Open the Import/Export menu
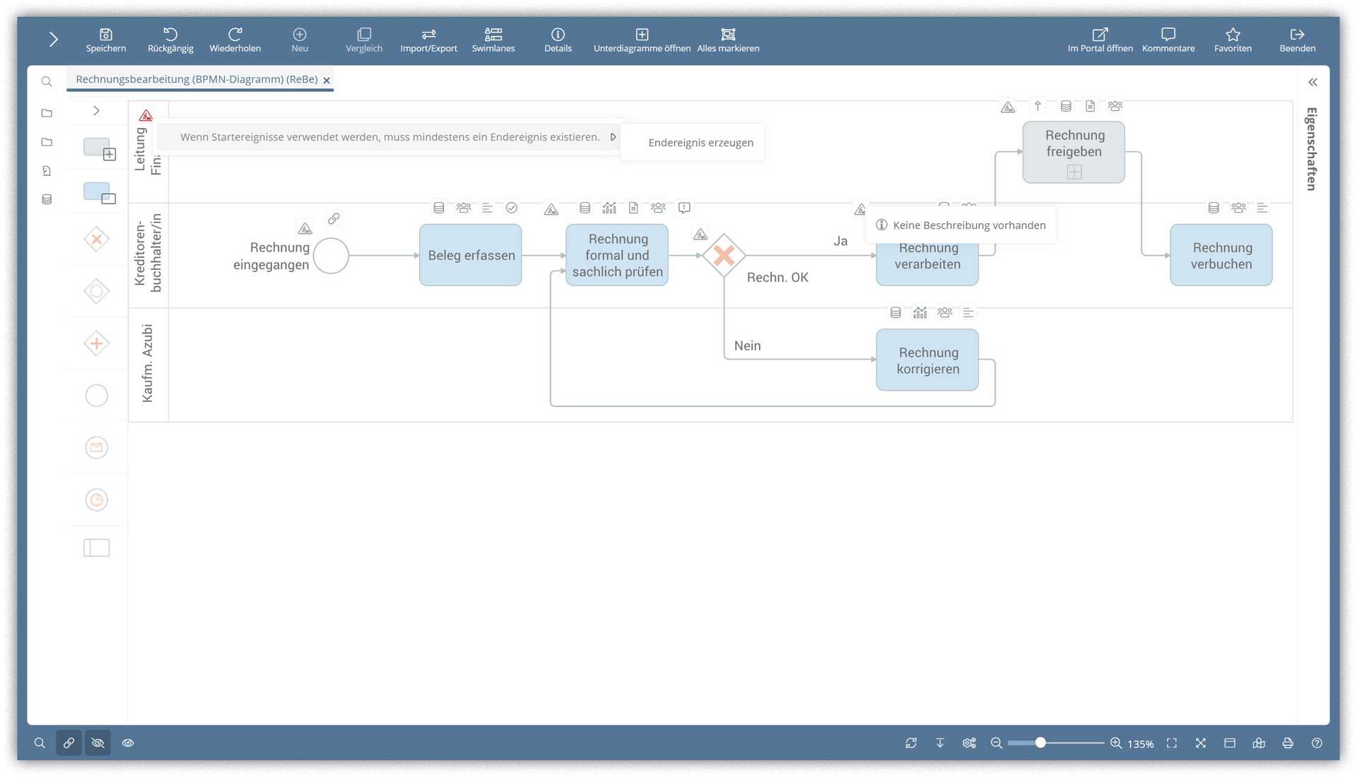This screenshot has width=1357, height=777. tap(428, 40)
